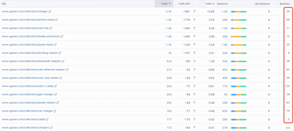This screenshot has width=294, height=131.
Task: Click filter icon beside +107 traffic diff
Action: 194,53
